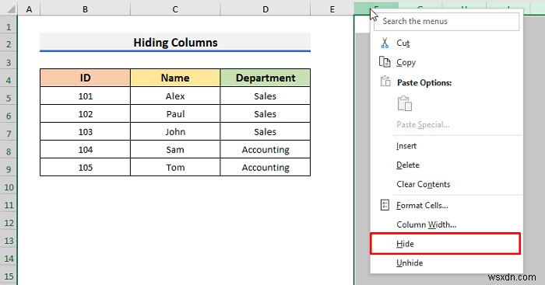
Task: Click cell containing Alex
Action: (x=175, y=96)
